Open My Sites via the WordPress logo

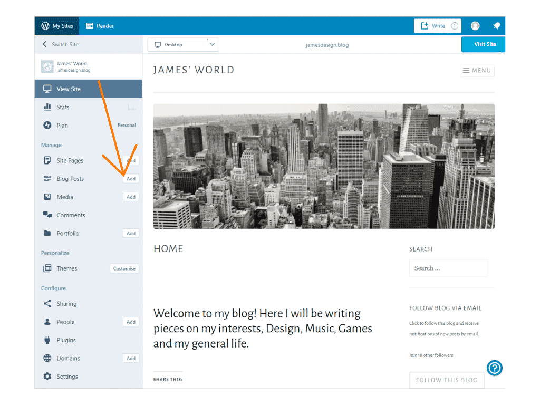point(45,26)
